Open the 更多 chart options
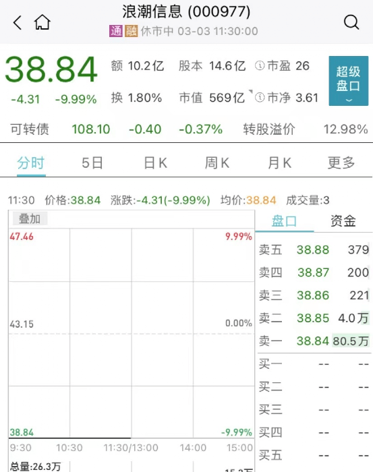The width and height of the screenshot is (373, 472). pos(341,163)
